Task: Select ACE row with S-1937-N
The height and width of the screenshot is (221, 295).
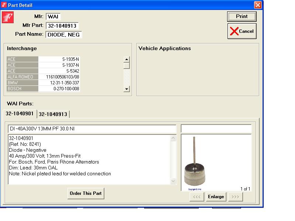Action: pos(43,65)
